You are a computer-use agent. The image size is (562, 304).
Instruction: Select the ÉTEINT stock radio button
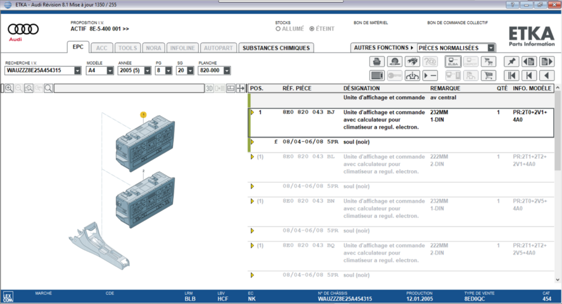click(312, 28)
